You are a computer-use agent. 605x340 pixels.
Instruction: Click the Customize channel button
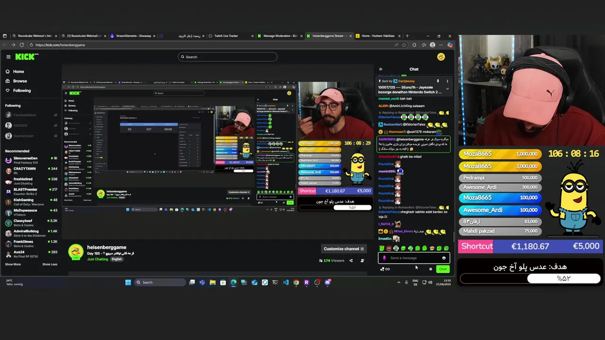tap(344, 249)
